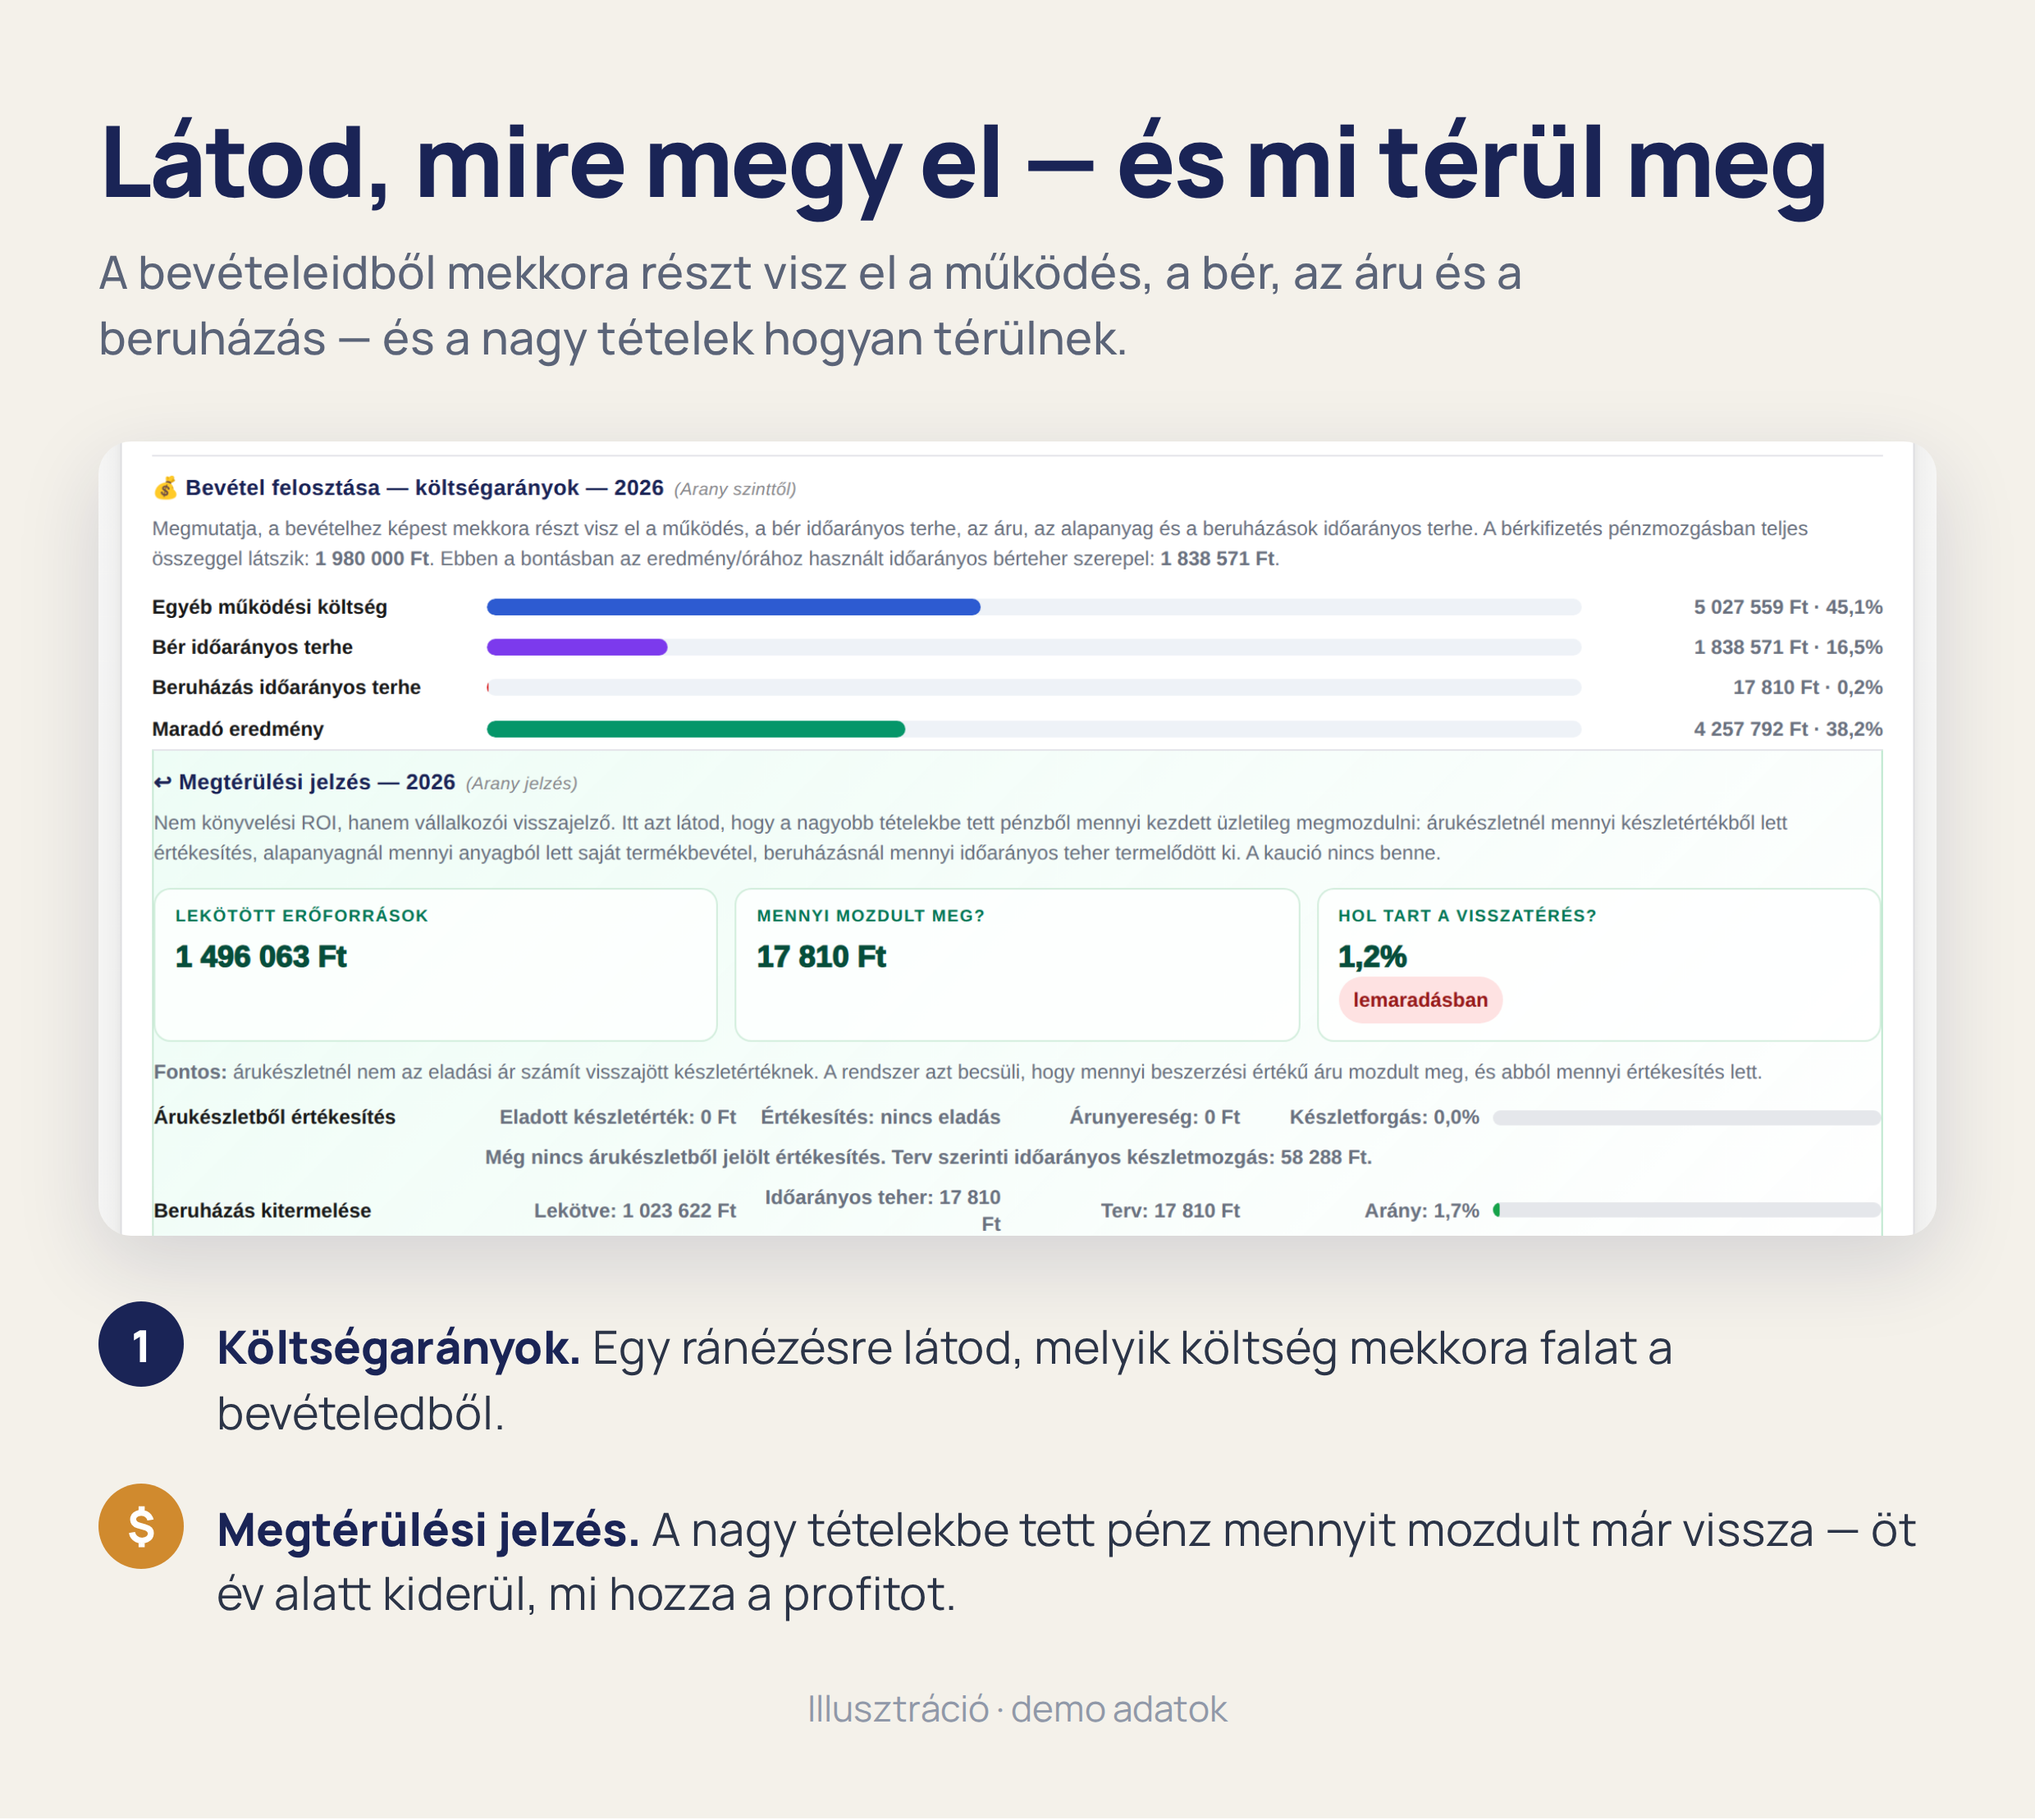
Task: Open the Hol tart a visszatérés? card
Action: (1599, 965)
